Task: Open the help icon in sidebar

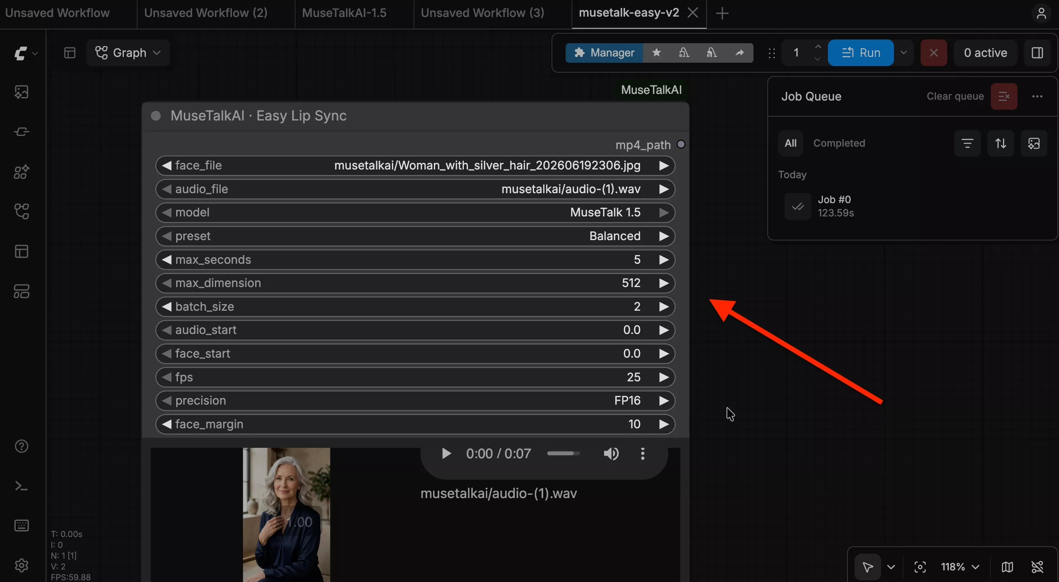Action: coord(22,446)
